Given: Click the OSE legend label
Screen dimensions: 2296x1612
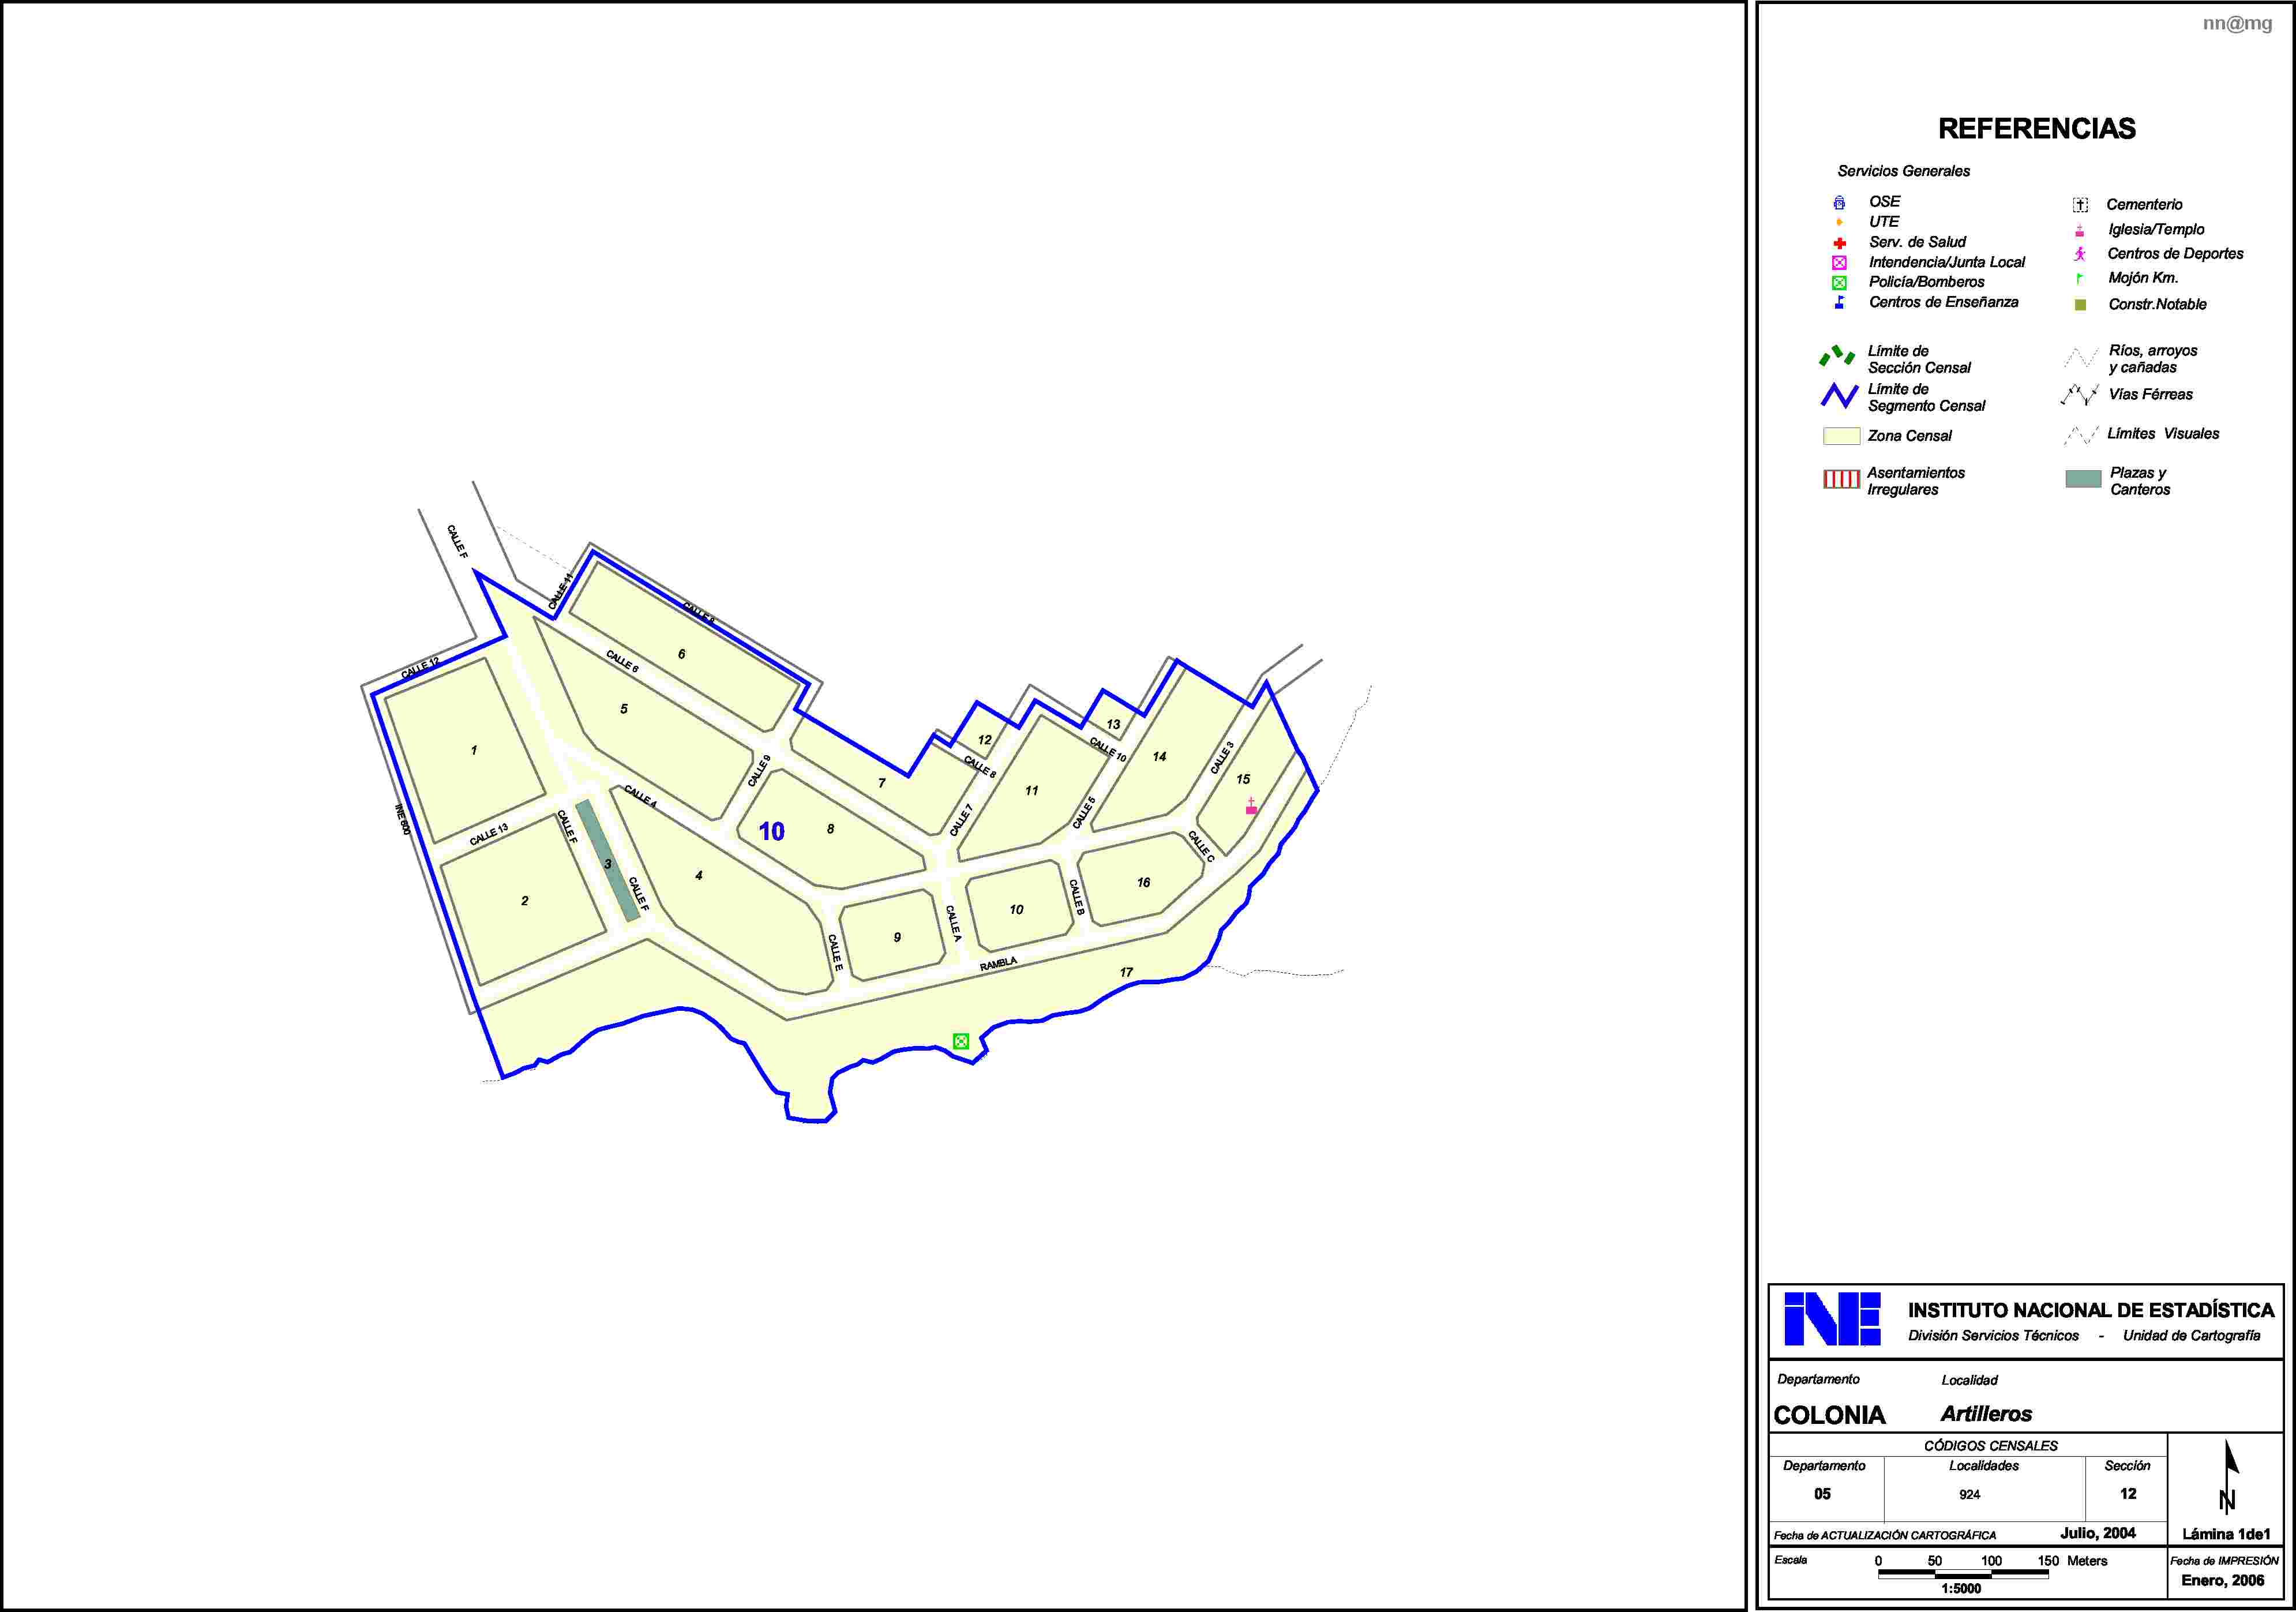Looking at the screenshot, I should 1885,202.
